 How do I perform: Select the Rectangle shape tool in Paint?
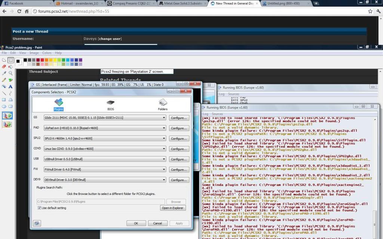tap(4, 100)
